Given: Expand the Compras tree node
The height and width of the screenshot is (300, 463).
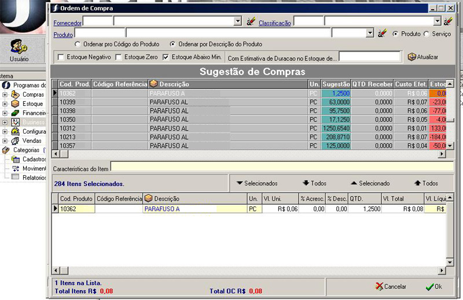Looking at the screenshot, I should [x=5, y=95].
